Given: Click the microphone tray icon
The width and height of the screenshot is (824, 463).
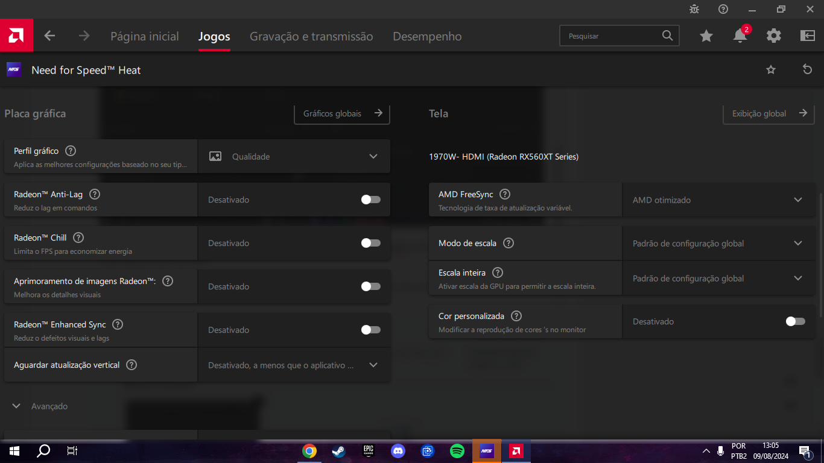Looking at the screenshot, I should tap(720, 451).
